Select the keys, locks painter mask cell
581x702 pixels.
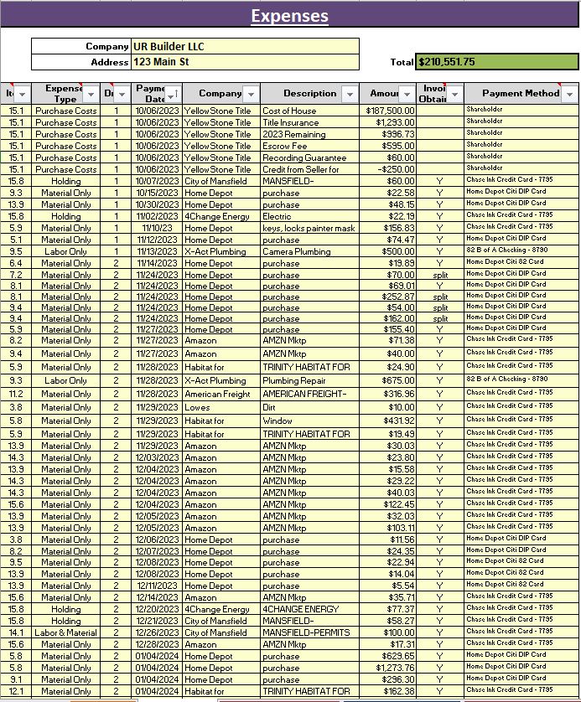(309, 228)
